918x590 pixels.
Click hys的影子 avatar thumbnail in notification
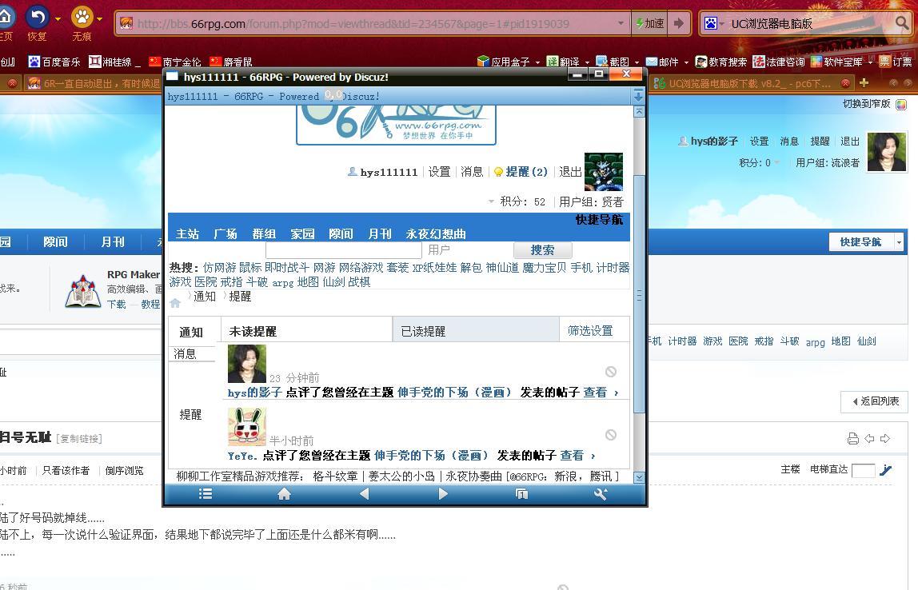coord(246,364)
